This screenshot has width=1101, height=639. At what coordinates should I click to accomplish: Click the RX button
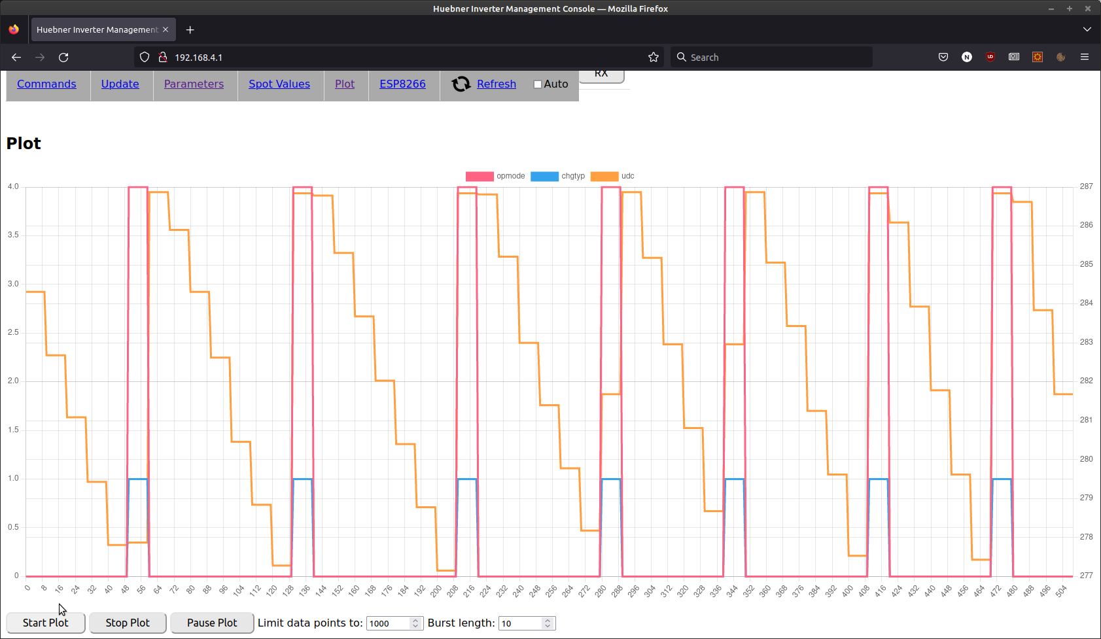(601, 75)
